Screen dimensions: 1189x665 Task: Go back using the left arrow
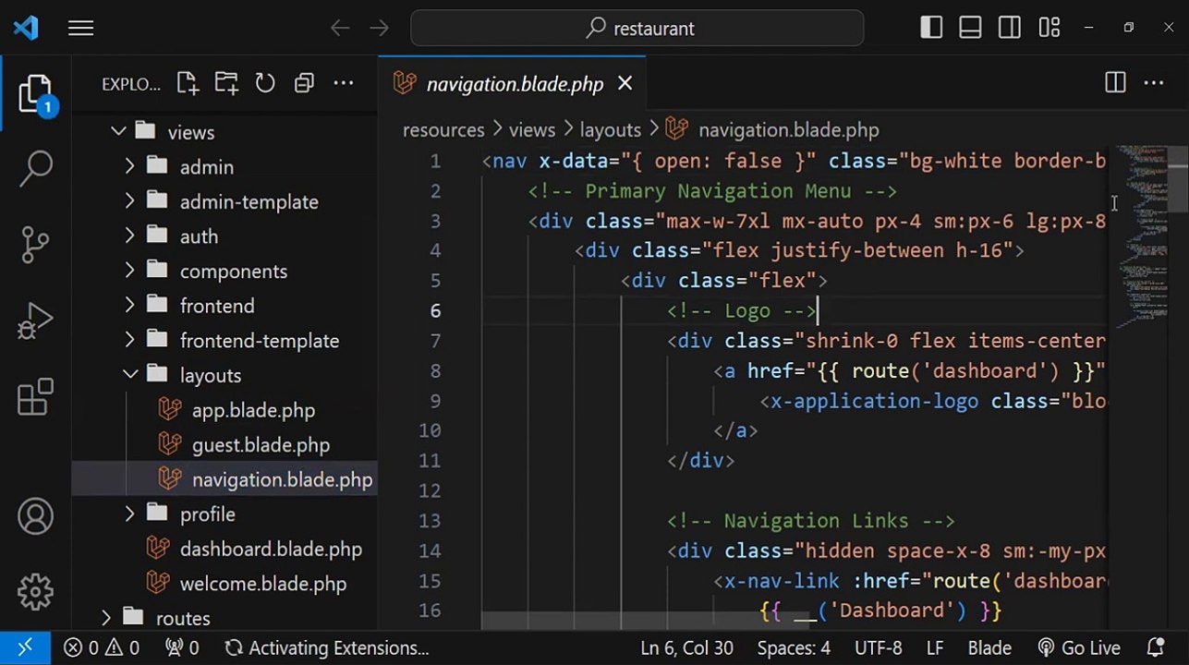[340, 29]
